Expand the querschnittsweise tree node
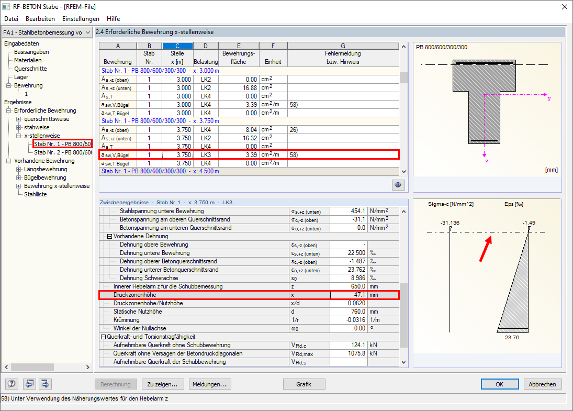Screen dimensions: 573x411 [17, 119]
